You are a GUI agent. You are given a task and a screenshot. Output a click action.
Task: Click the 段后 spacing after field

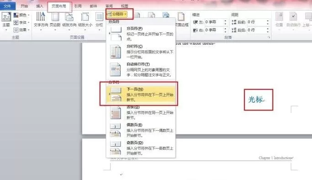[x=256, y=30]
